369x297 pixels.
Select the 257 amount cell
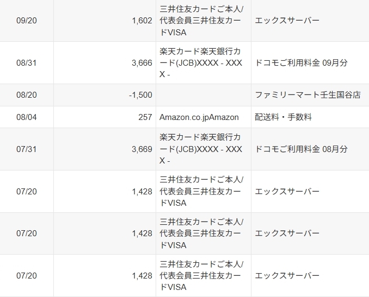[x=145, y=117]
